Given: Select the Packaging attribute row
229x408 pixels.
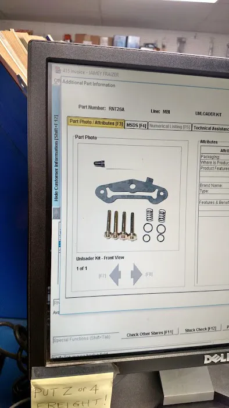Looking at the screenshot, I should 214,157.
